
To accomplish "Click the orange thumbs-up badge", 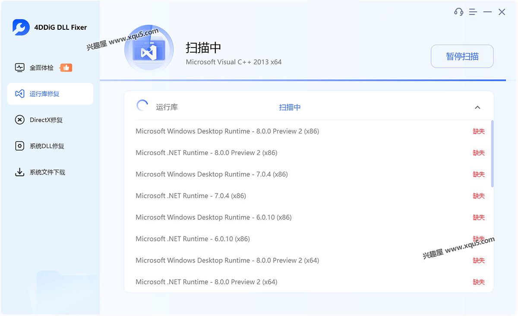I will (66, 67).
